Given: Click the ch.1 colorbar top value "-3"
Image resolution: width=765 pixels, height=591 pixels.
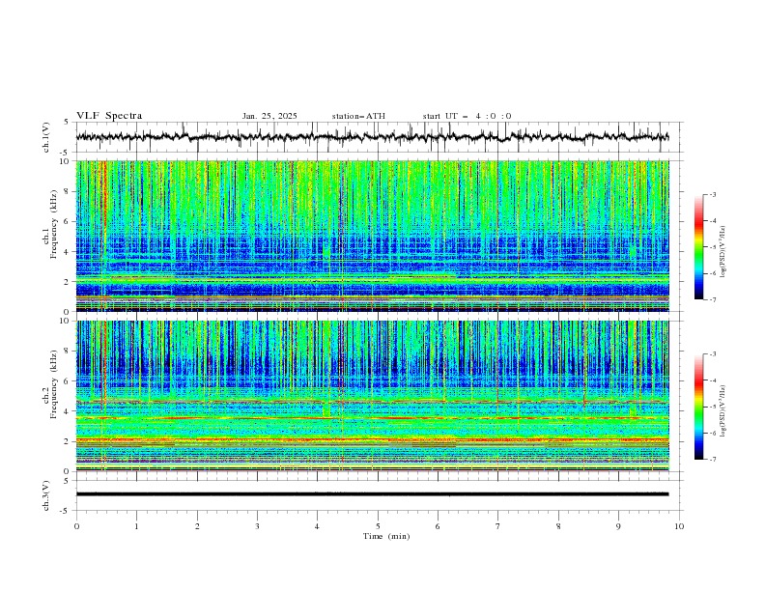Looking at the screenshot, I should (x=713, y=194).
